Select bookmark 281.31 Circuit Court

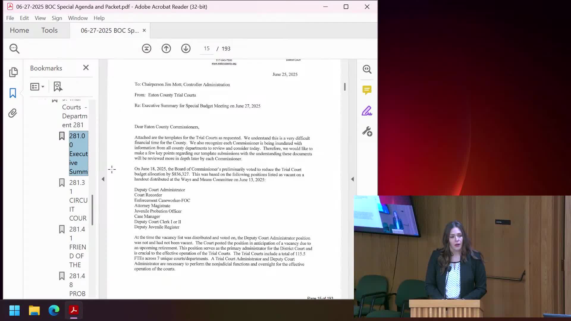pyautogui.click(x=78, y=200)
